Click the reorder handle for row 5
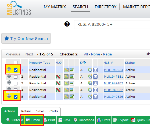Viewport: 151px width, 128px height. point(9,96)
